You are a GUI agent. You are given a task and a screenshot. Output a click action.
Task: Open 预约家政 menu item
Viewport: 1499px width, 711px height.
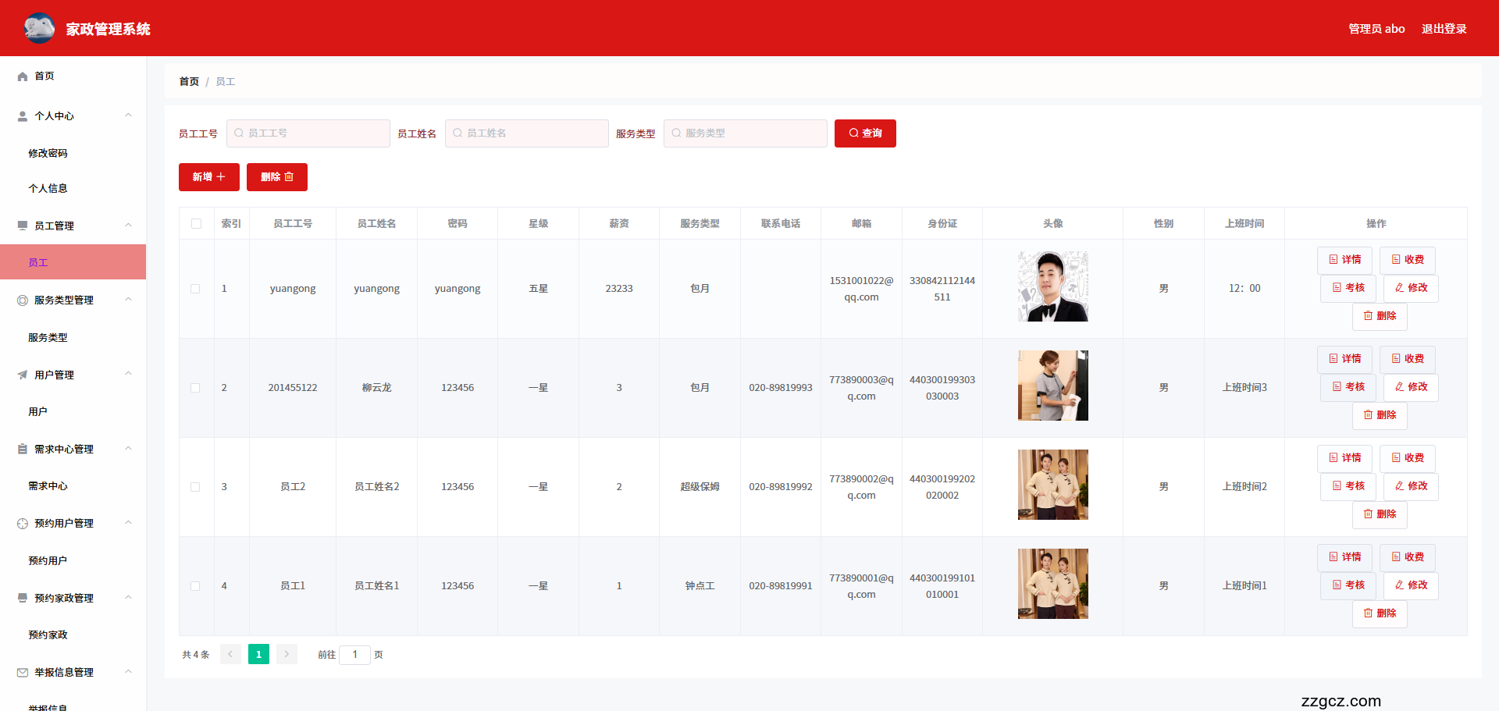point(48,635)
